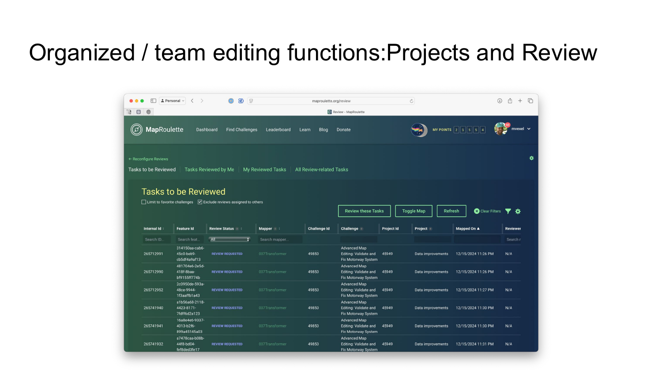
Task: Go forward with the Safari forward arrow
Action: pos(202,101)
